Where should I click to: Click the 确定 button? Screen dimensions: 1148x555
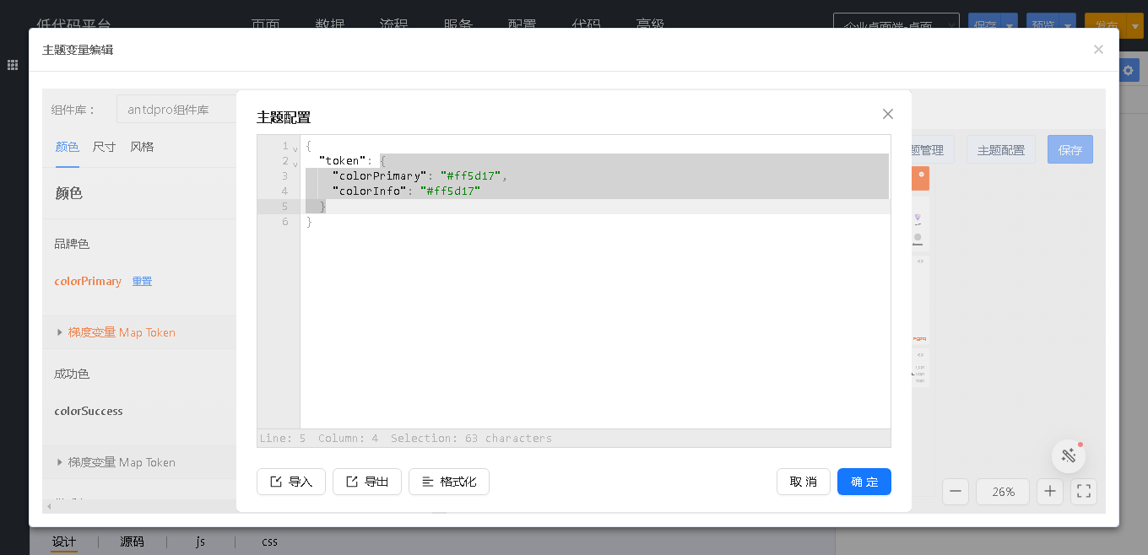click(864, 482)
